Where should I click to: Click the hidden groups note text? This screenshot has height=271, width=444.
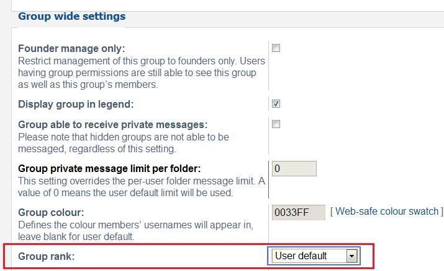point(124,143)
